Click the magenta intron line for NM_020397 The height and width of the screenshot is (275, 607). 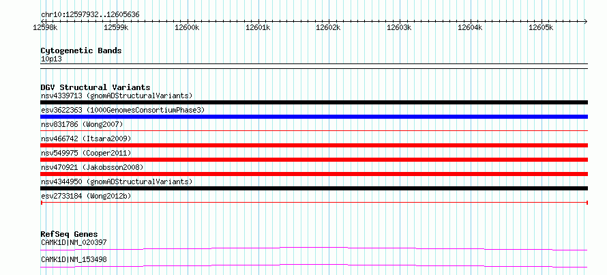[314, 248]
